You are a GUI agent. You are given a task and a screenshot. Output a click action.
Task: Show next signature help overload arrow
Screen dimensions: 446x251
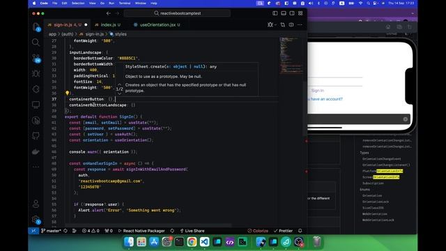point(119,93)
